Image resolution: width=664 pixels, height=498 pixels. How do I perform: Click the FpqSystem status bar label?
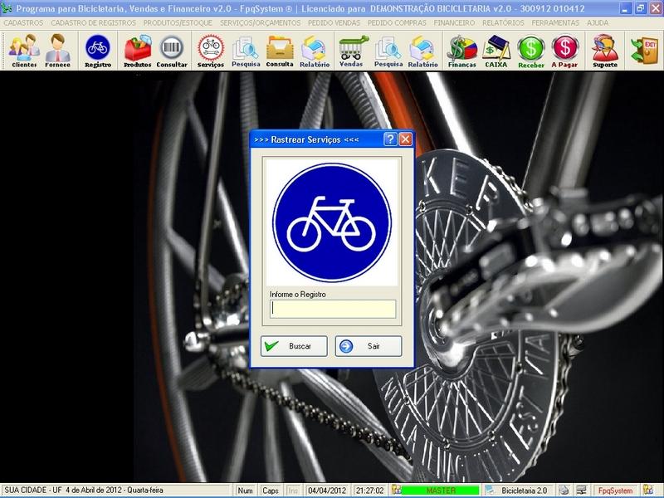coord(615,490)
